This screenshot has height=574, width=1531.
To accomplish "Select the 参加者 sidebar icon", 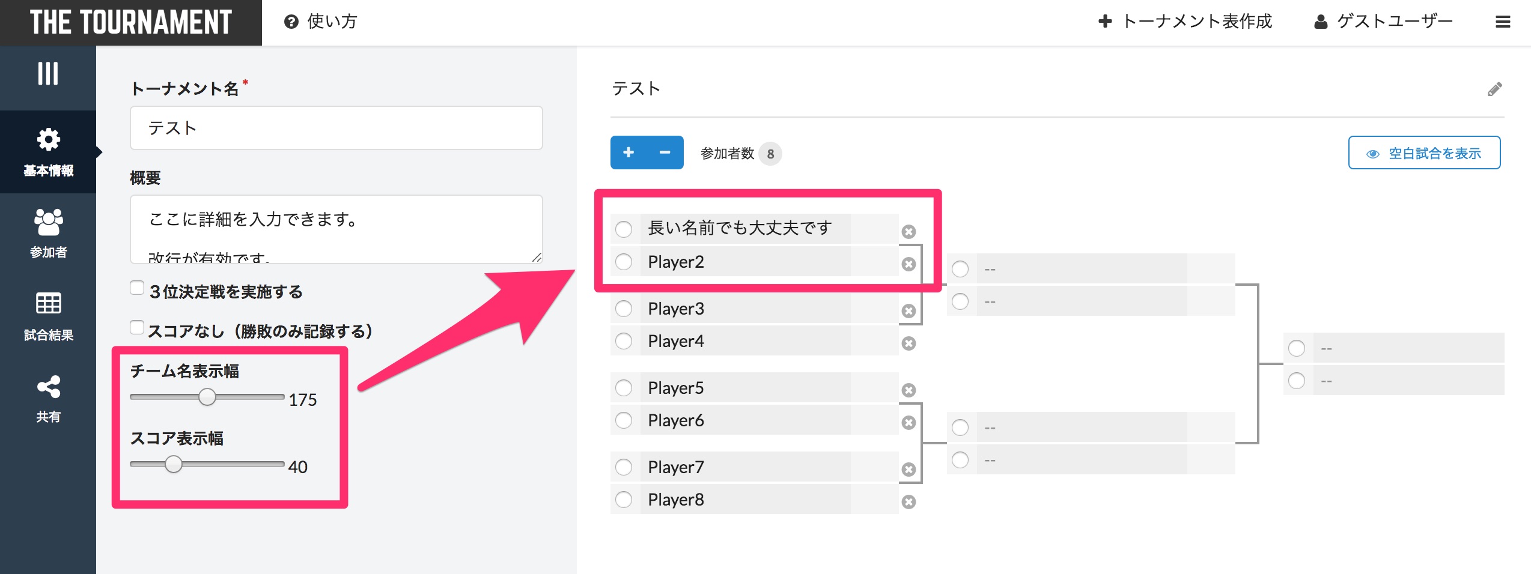I will point(48,232).
